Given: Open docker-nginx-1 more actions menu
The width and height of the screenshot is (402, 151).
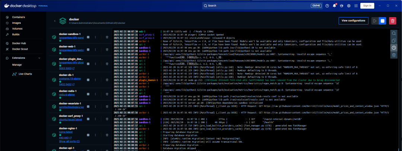Looking at the screenshot, I should point(95,135).
